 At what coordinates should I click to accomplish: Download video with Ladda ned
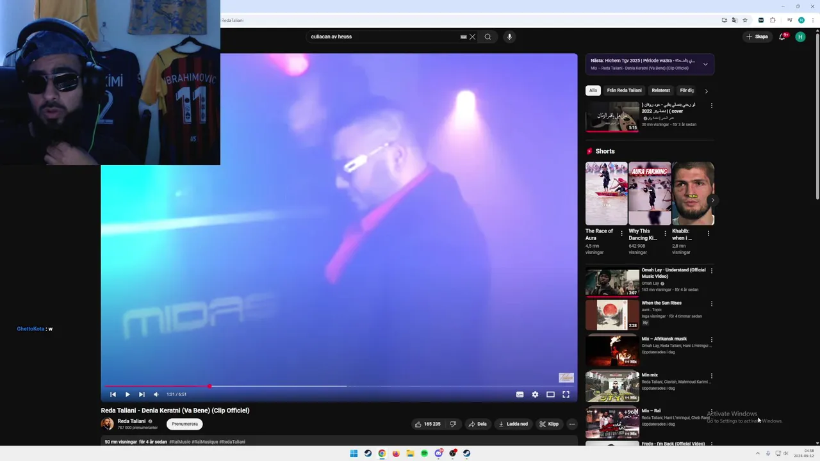pyautogui.click(x=513, y=424)
